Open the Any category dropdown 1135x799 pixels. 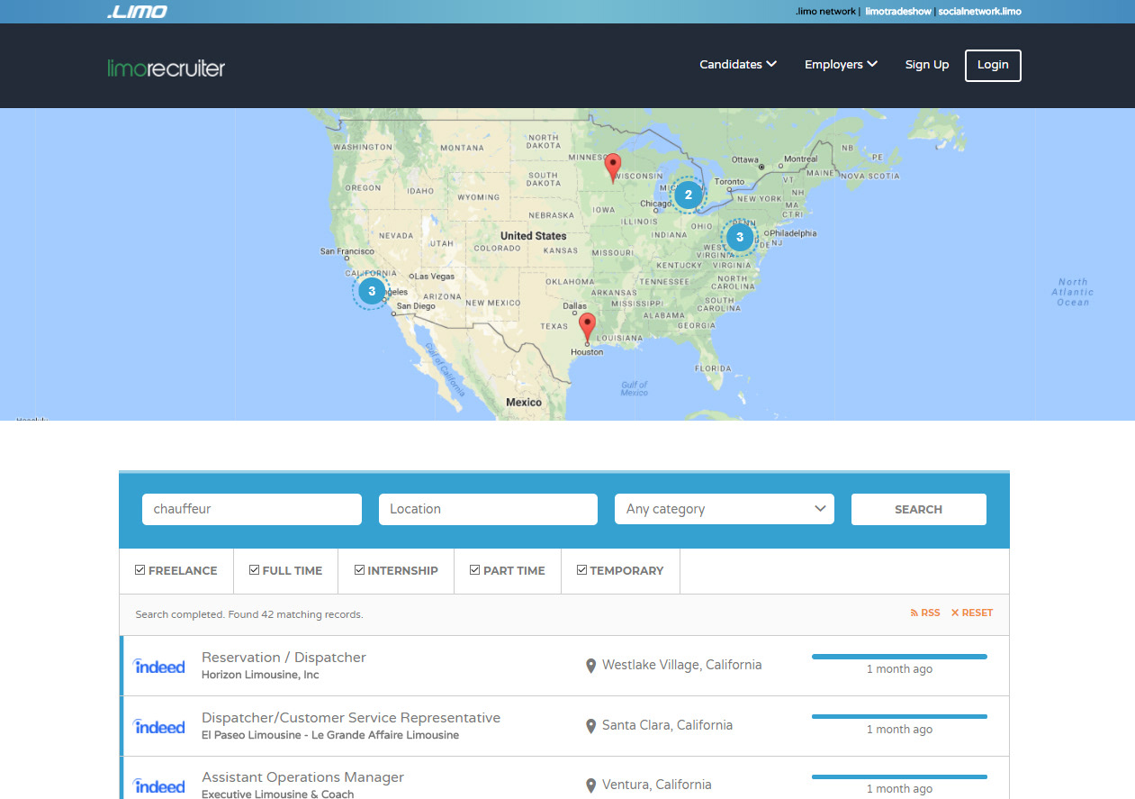[725, 509]
